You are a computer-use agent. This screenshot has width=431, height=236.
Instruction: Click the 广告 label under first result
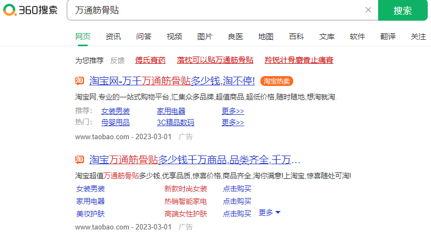[186, 136]
